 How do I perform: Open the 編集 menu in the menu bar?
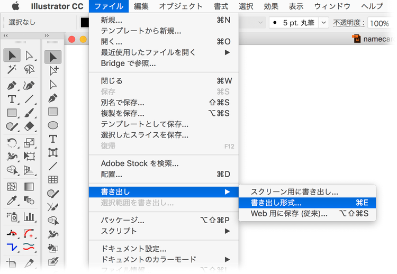(x=141, y=6)
